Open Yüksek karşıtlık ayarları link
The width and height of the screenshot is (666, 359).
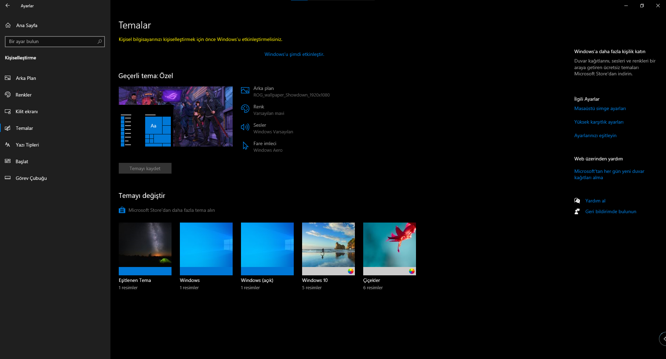tap(599, 122)
